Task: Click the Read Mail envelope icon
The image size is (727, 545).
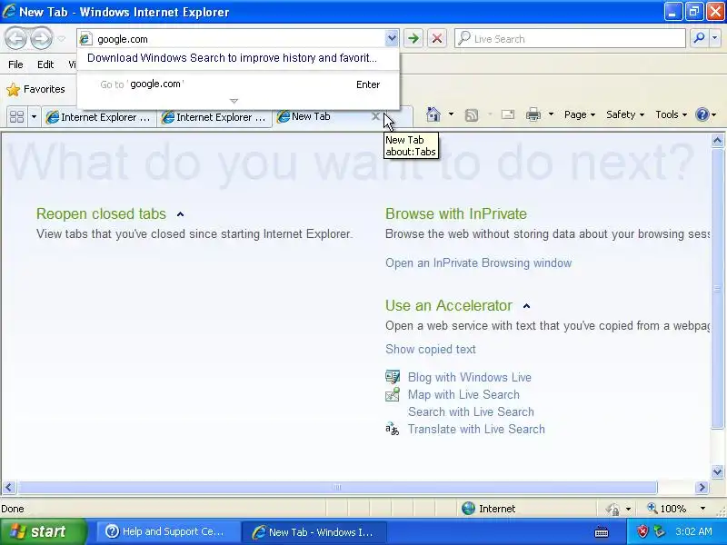Action: point(508,114)
